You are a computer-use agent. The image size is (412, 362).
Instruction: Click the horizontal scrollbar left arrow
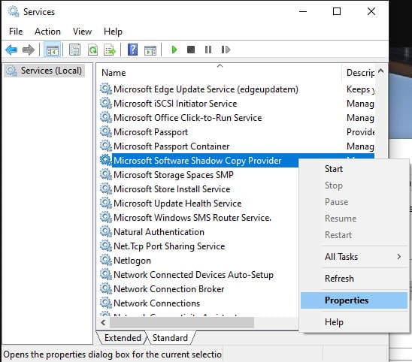coord(103,323)
